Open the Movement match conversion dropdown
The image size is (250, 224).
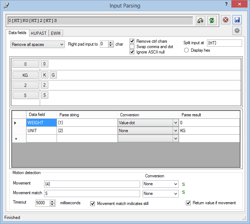tap(160, 193)
